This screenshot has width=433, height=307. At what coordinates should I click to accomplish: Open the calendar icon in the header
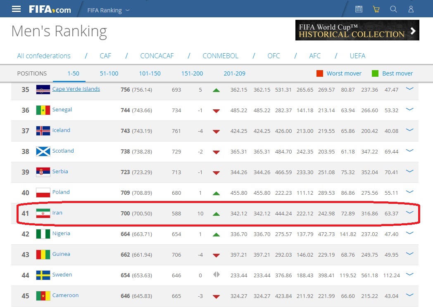coord(358,8)
